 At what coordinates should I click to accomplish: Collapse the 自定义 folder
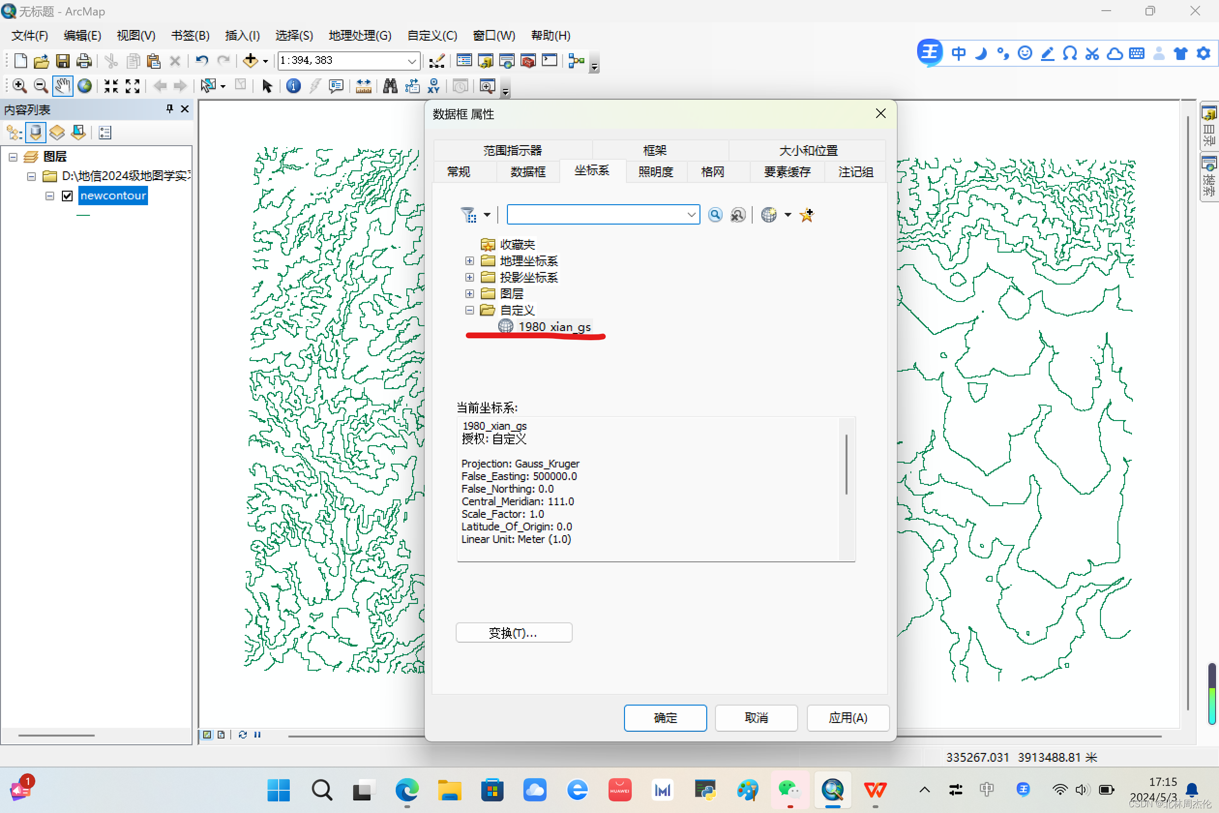(470, 310)
